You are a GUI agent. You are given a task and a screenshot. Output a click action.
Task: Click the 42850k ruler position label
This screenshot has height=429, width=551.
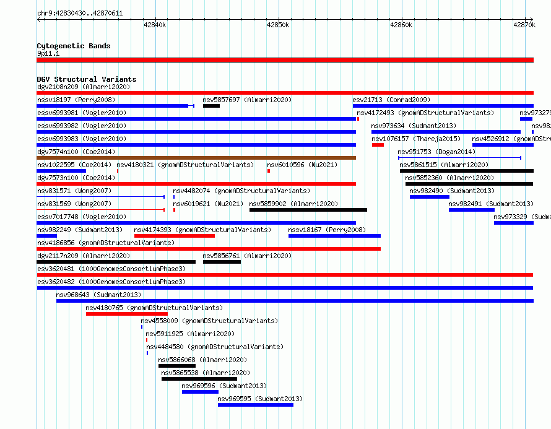coord(278,25)
